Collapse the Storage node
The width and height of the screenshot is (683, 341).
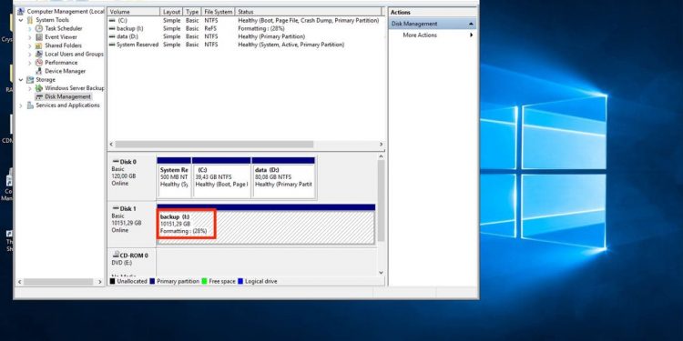click(21, 80)
